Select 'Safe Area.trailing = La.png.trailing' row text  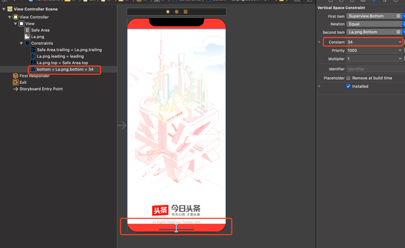point(69,50)
